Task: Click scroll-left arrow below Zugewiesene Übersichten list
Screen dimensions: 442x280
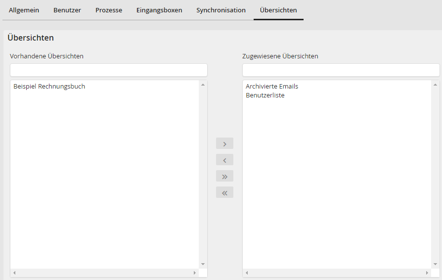Action: click(x=247, y=273)
